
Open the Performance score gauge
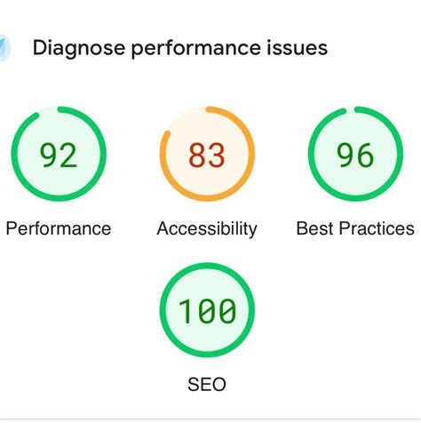point(59,154)
